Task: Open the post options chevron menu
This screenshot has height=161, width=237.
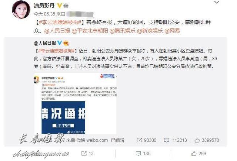Action: pyautogui.click(x=217, y=2)
